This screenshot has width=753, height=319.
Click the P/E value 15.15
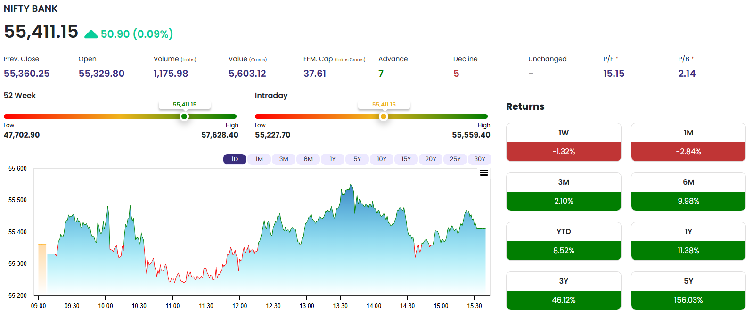click(x=614, y=74)
